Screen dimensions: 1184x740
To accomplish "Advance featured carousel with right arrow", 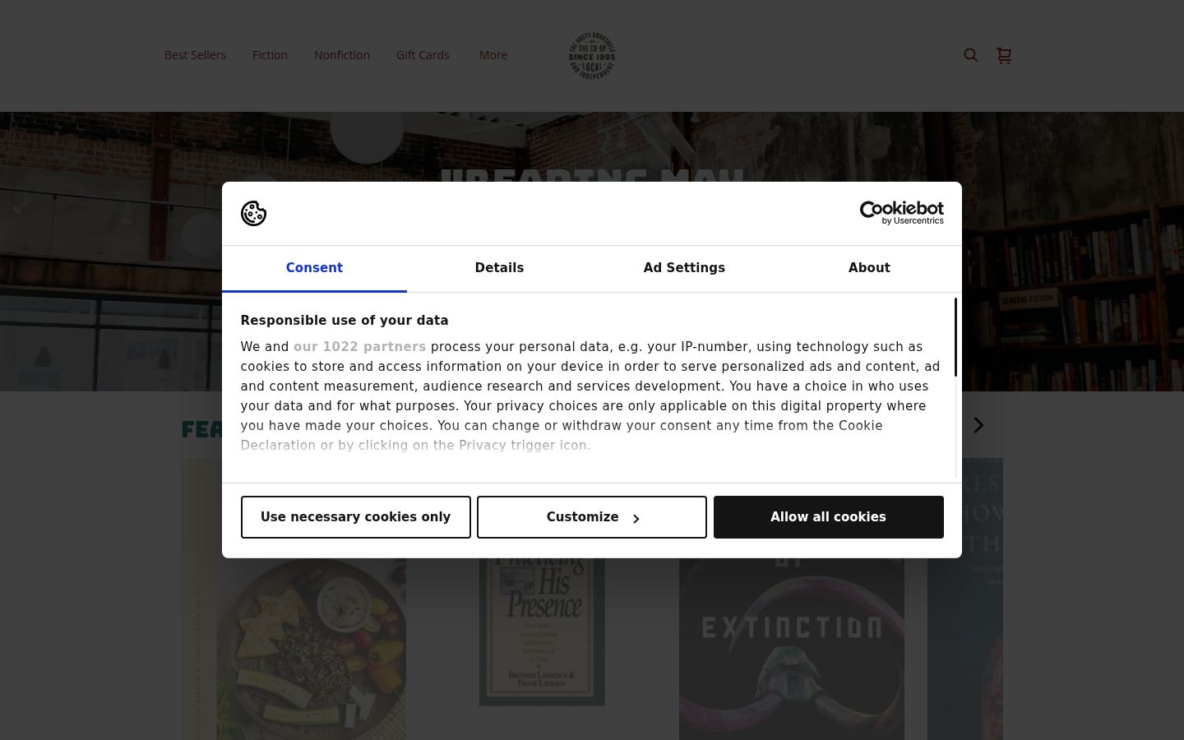I will (978, 425).
